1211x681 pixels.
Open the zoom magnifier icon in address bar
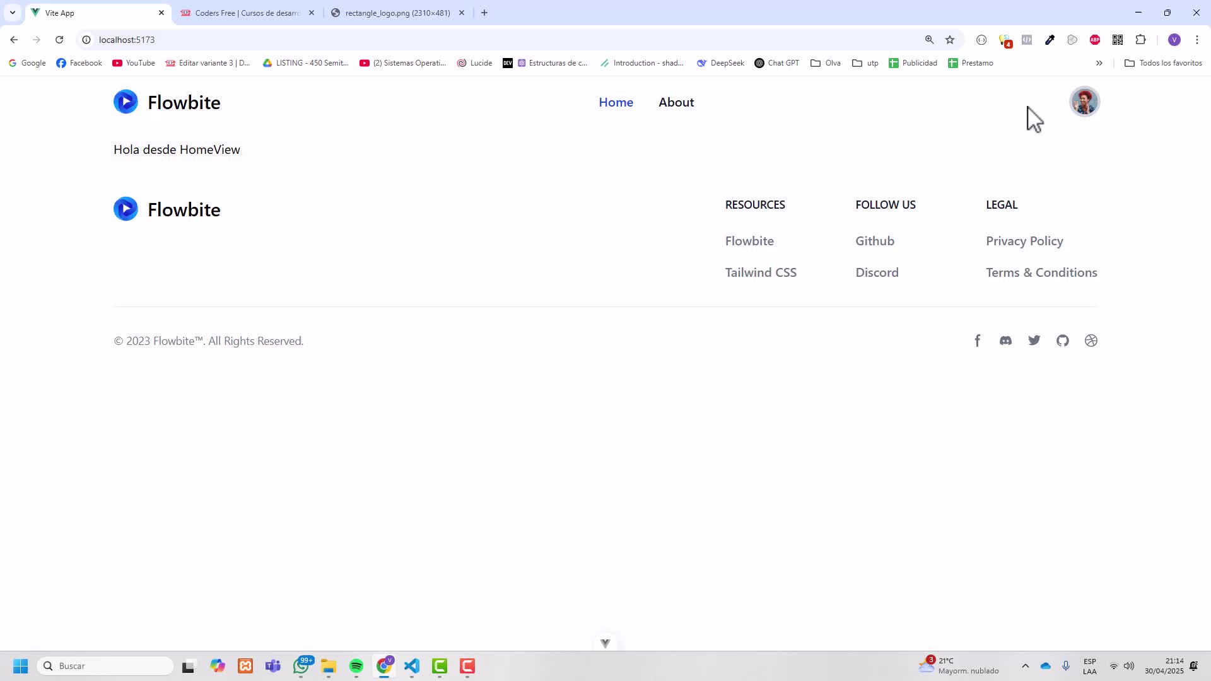(929, 40)
